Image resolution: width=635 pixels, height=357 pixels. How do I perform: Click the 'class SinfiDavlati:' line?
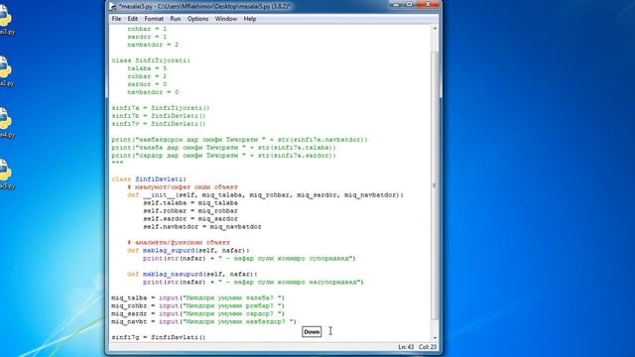(149, 178)
